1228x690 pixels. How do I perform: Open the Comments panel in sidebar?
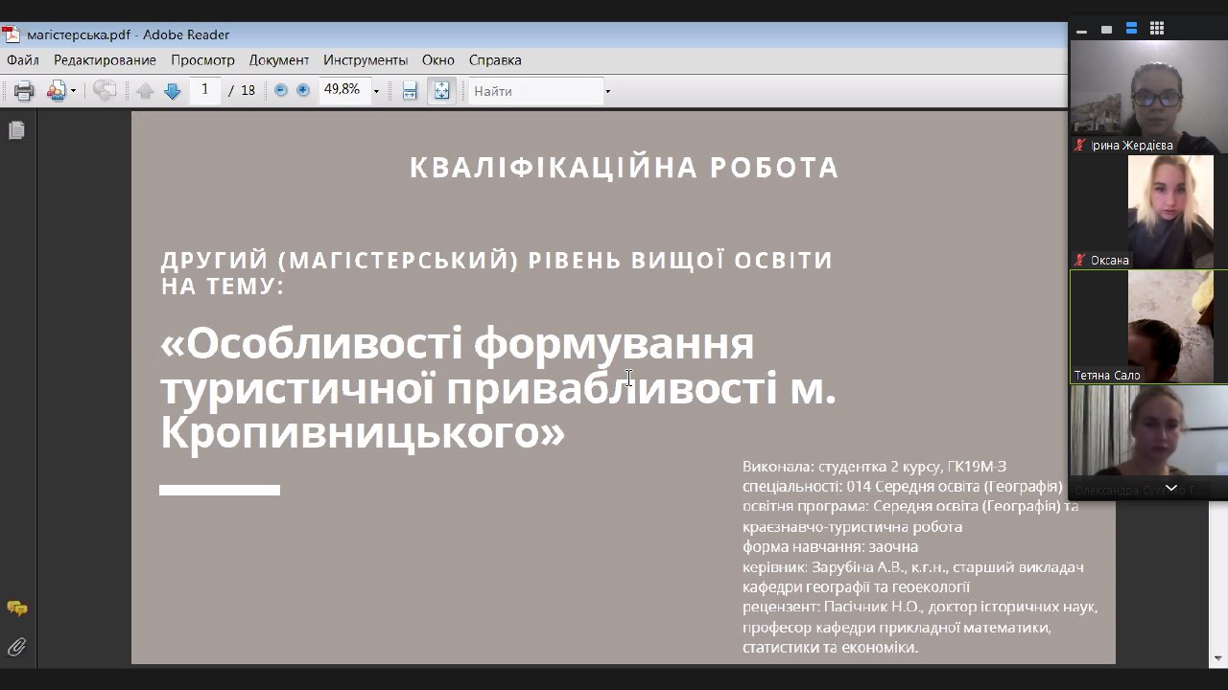coord(16,609)
